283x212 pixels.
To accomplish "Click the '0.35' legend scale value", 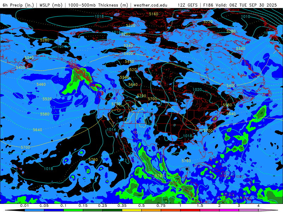I will click(122, 206).
